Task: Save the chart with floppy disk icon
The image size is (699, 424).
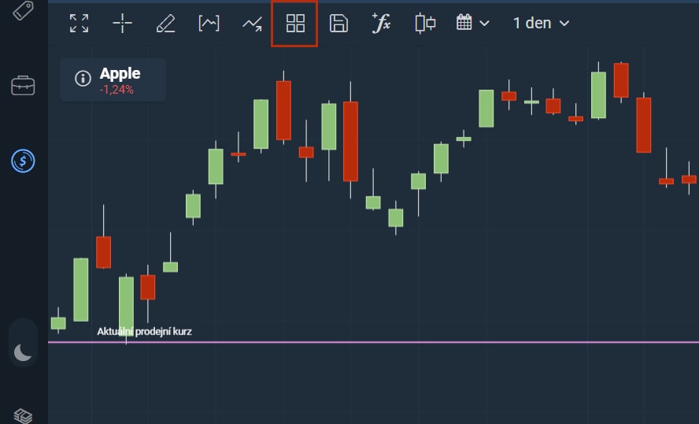Action: [x=338, y=24]
